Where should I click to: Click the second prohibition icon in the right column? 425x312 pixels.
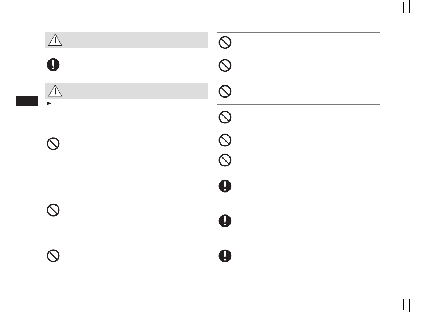pyautogui.click(x=225, y=66)
